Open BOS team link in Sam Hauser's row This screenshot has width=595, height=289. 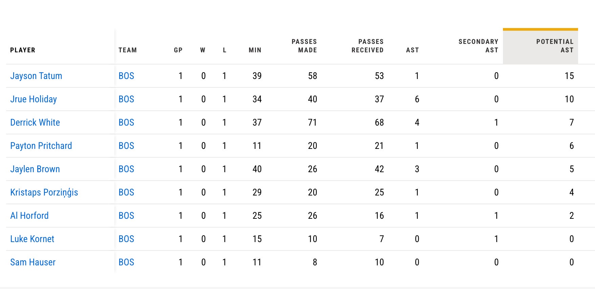tap(126, 262)
